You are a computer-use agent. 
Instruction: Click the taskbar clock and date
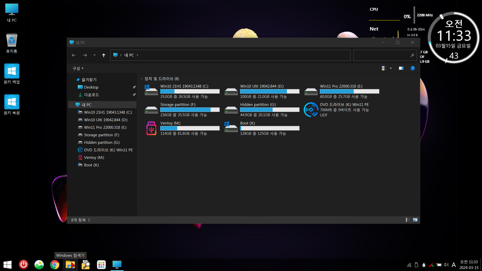click(469, 265)
